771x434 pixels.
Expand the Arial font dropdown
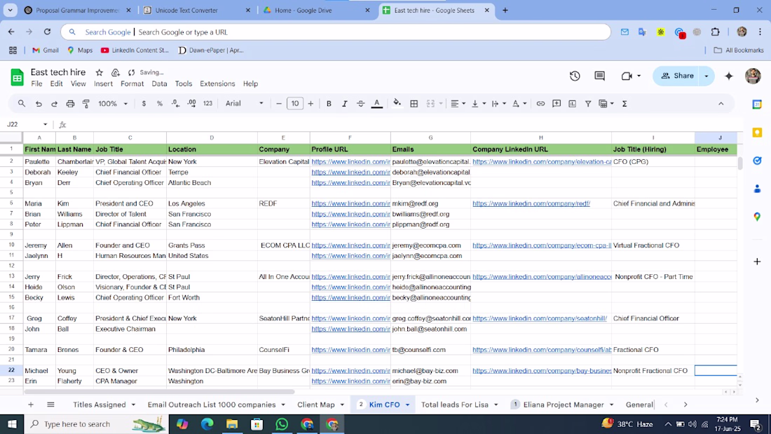tap(245, 103)
